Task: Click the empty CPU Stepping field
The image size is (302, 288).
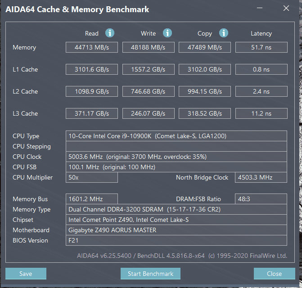Action: pos(176,146)
